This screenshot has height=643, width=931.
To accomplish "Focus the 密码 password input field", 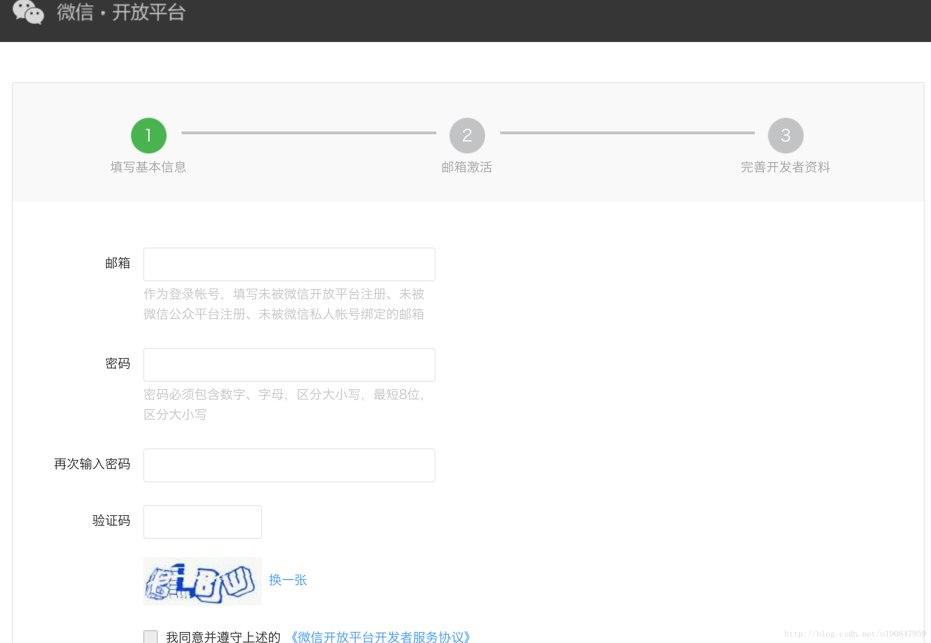I will (x=289, y=365).
